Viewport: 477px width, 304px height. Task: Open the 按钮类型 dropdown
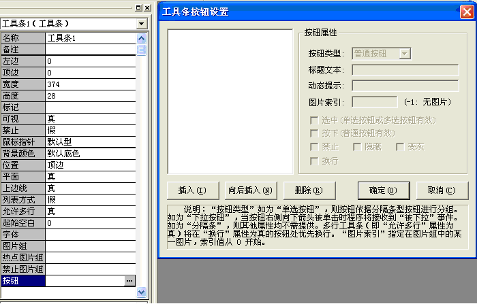[405, 52]
